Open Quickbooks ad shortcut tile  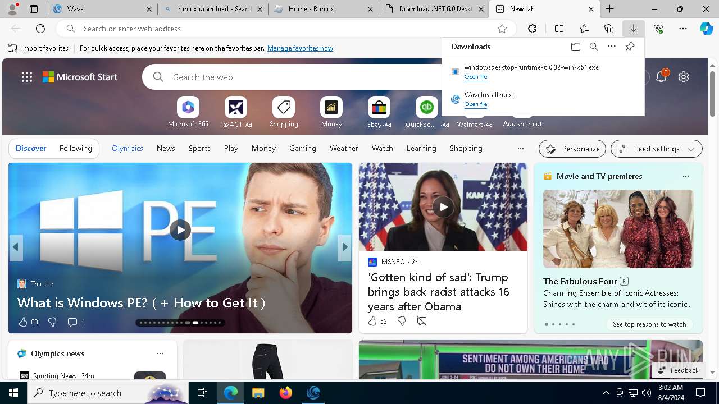point(427,112)
